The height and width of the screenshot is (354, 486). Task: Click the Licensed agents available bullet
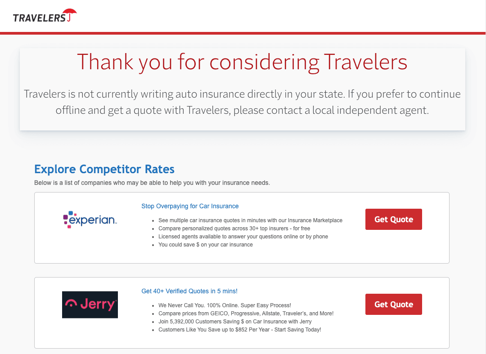pos(243,237)
